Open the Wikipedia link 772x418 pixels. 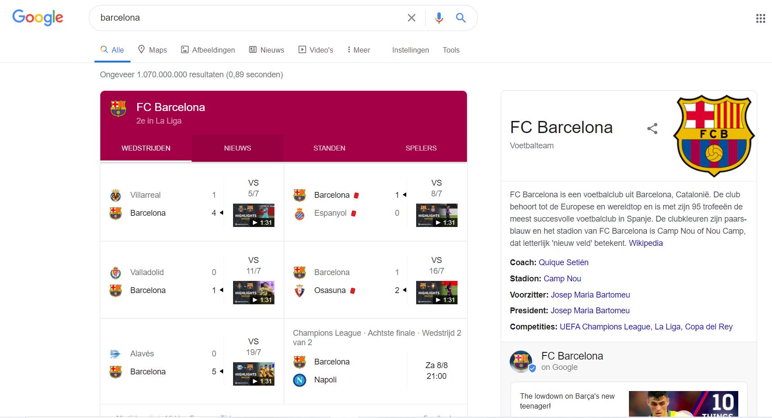(646, 243)
